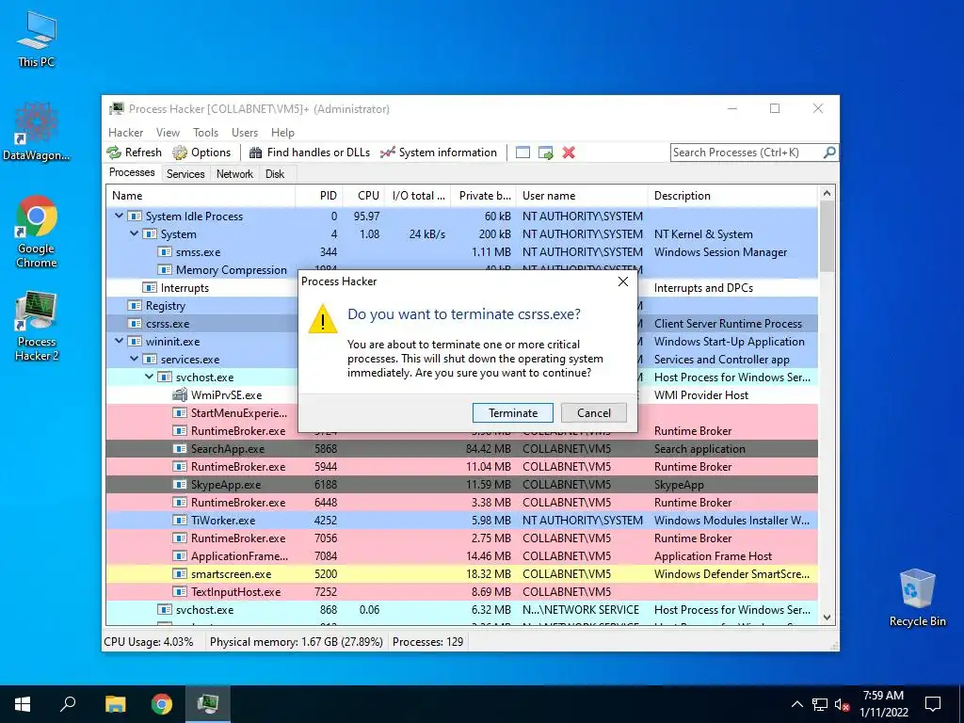Viewport: 964px width, 723px height.
Task: Collapse the System tree node
Action: click(x=134, y=233)
